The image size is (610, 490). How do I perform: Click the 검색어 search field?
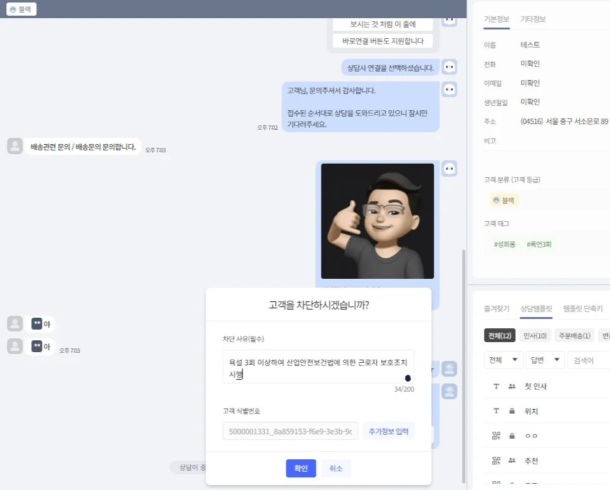(x=586, y=360)
